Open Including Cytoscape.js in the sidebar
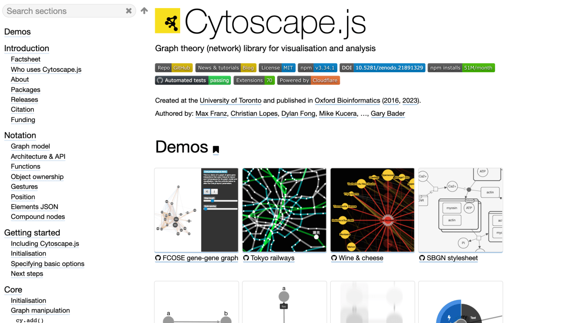This screenshot has width=575, height=323. point(45,244)
